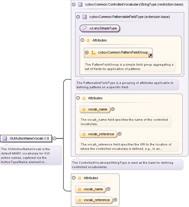Collapse the ControlledVocabularyStringType restriction base
This screenshot has height=207, width=189.
[74, 5]
